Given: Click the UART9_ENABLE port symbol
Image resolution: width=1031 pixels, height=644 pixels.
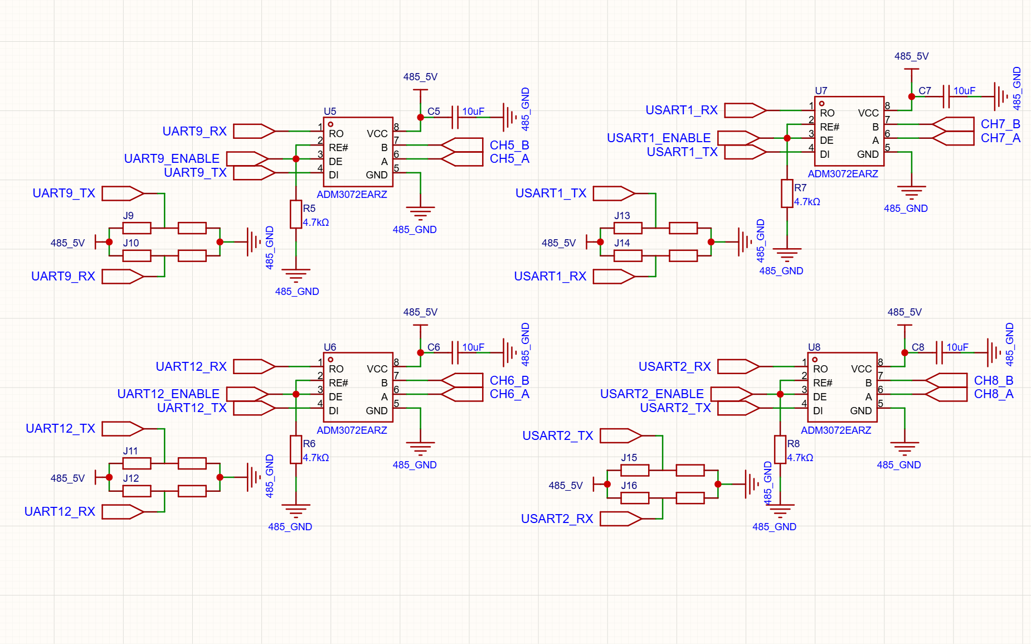Looking at the screenshot, I should (247, 159).
